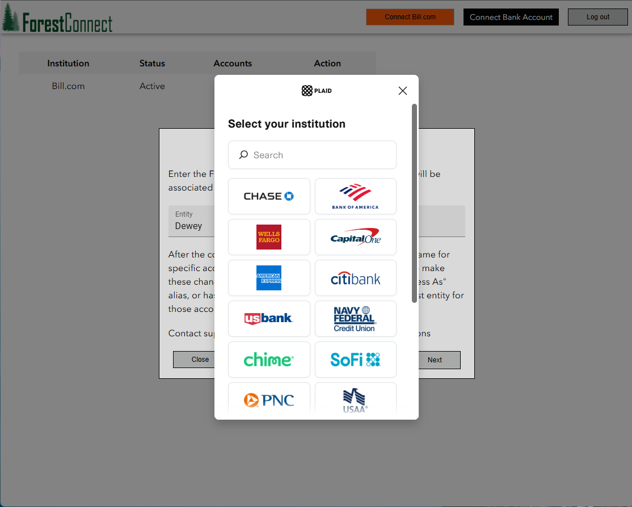This screenshot has width=632, height=507.
Task: Pick the Wells Fargo logo tile
Action: (269, 237)
